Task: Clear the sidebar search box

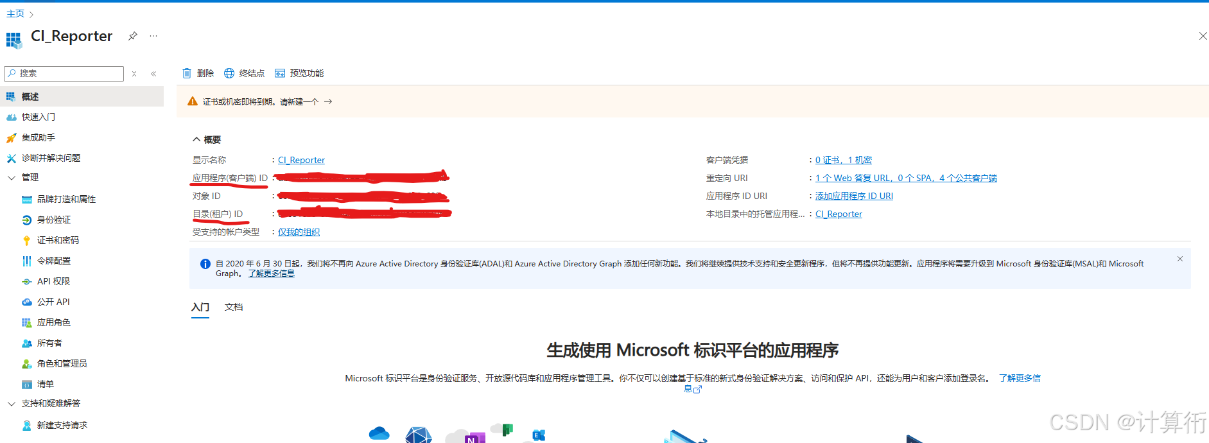Action: 134,74
